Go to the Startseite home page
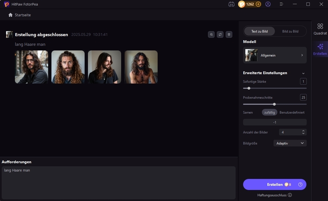The height and width of the screenshot is (201, 328). pyautogui.click(x=20, y=15)
